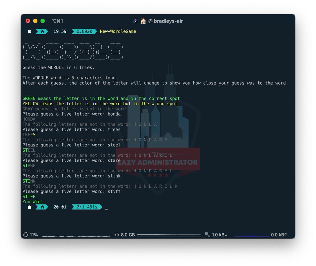The width and height of the screenshot is (316, 266).
Task: Click the red close window button
Action: [x=28, y=21]
